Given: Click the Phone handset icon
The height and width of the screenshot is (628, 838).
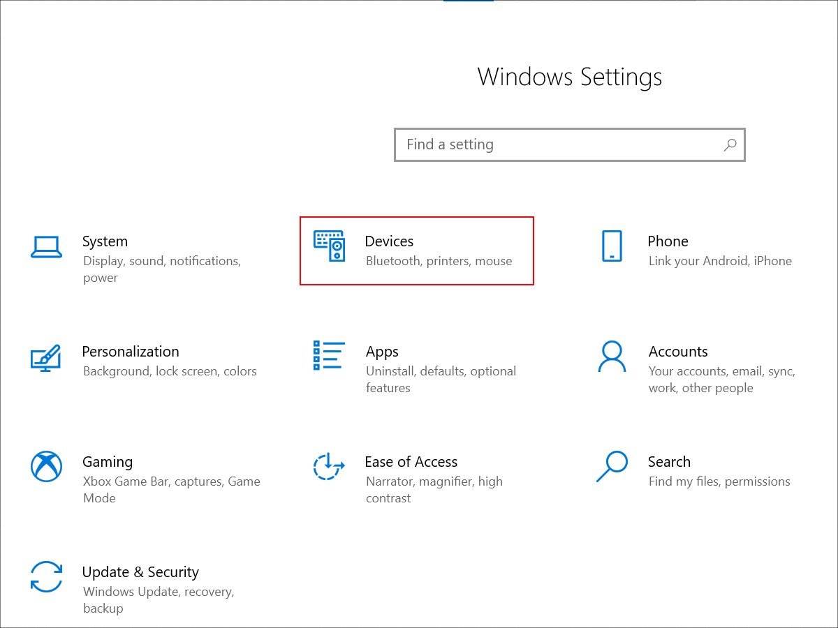Looking at the screenshot, I should click(x=612, y=246).
